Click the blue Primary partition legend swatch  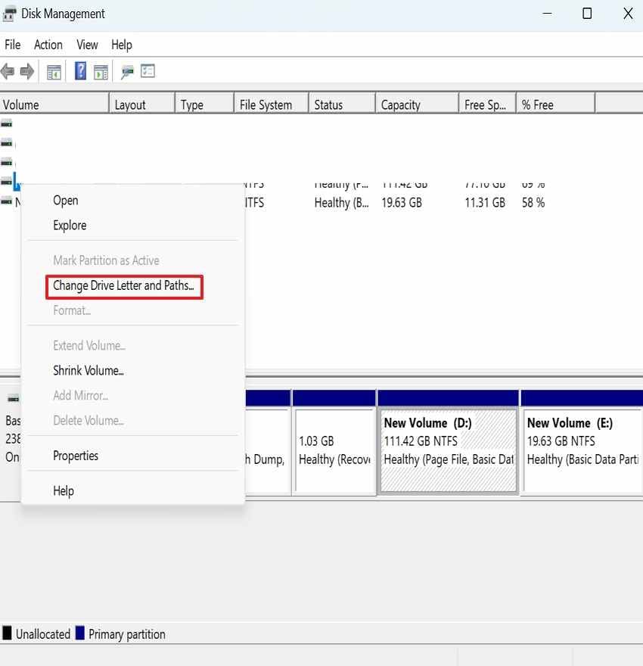click(79, 633)
